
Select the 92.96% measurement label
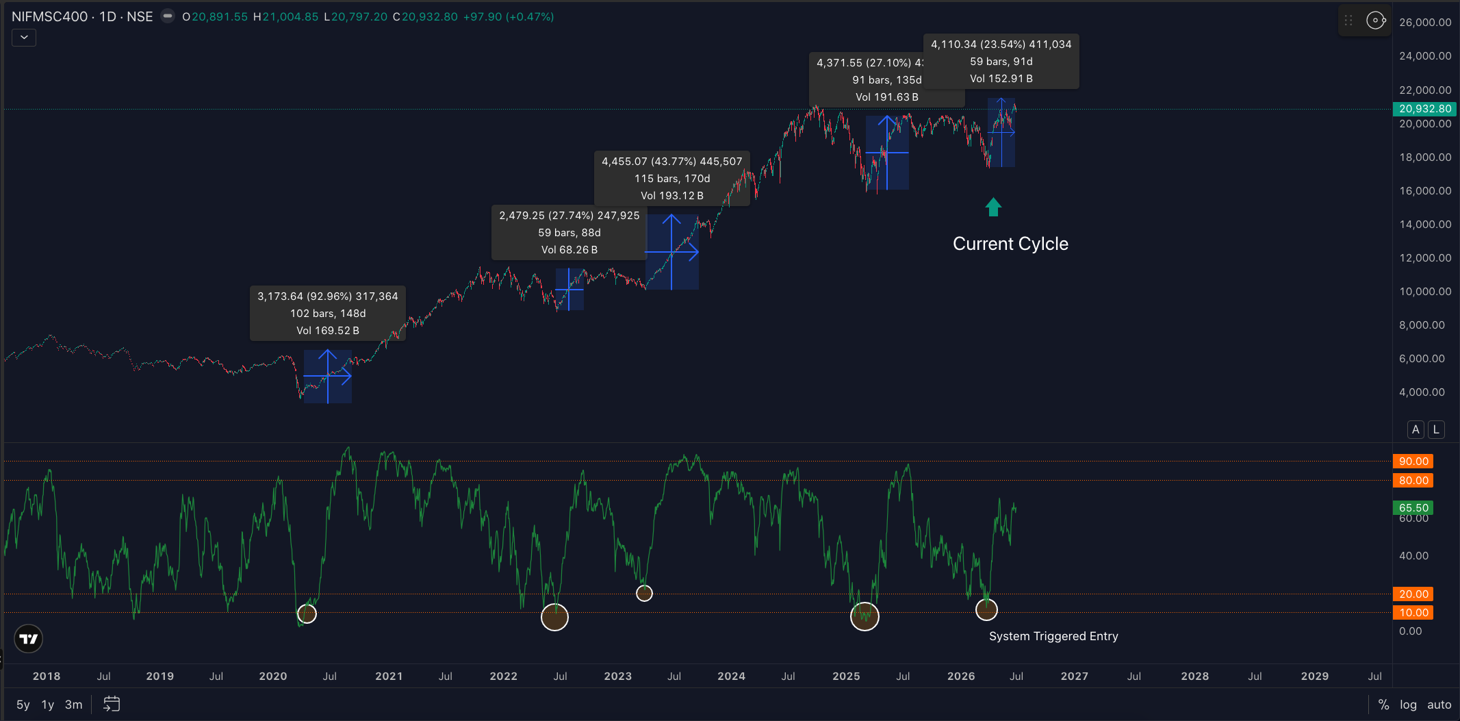click(328, 313)
